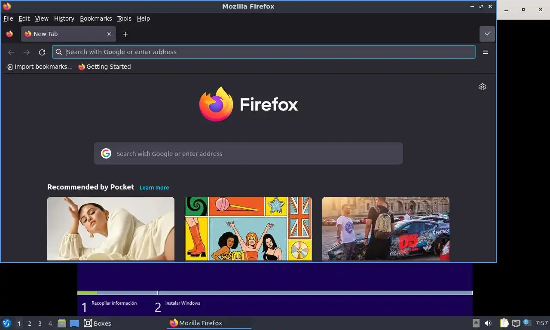Switch to workspace 1

[x=19, y=324]
